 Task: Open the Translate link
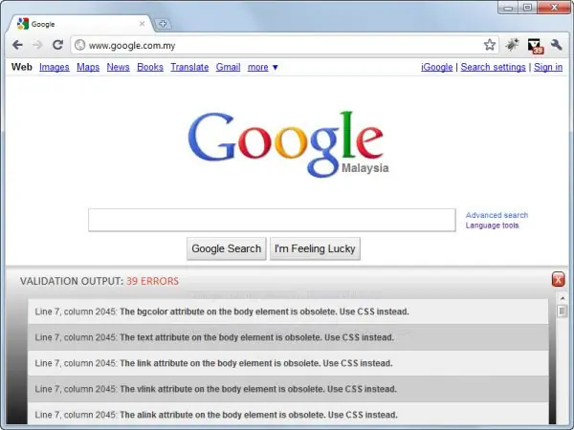point(189,67)
